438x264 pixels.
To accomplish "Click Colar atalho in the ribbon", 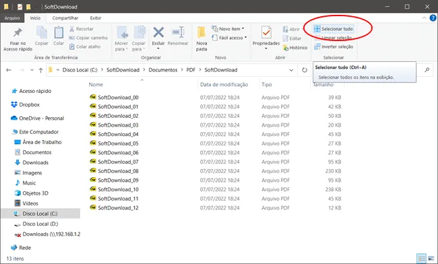I will coord(85,46).
